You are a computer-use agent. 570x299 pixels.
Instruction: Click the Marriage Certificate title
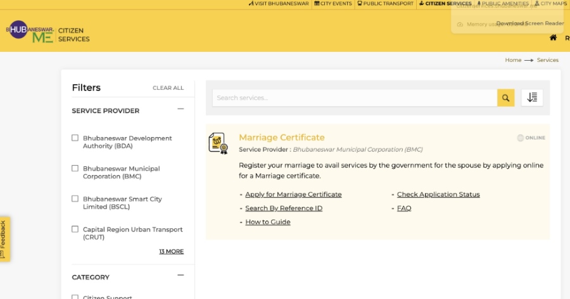[282, 138]
